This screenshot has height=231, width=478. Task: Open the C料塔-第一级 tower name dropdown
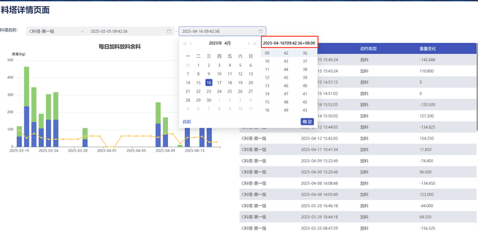click(x=56, y=31)
